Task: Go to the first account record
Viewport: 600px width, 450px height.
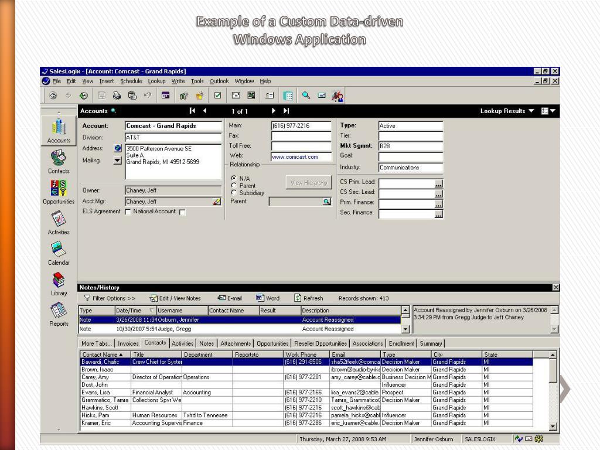Action: (x=192, y=111)
